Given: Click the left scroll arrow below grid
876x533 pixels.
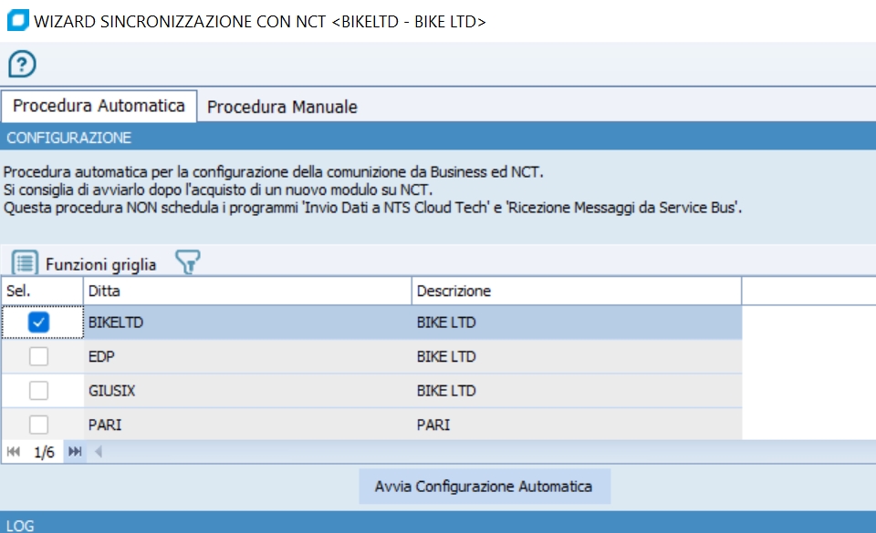Looking at the screenshot, I should pyautogui.click(x=99, y=452).
